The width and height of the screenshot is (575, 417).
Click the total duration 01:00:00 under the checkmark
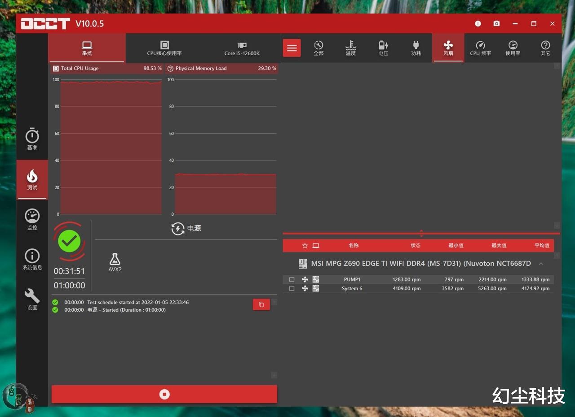click(69, 286)
